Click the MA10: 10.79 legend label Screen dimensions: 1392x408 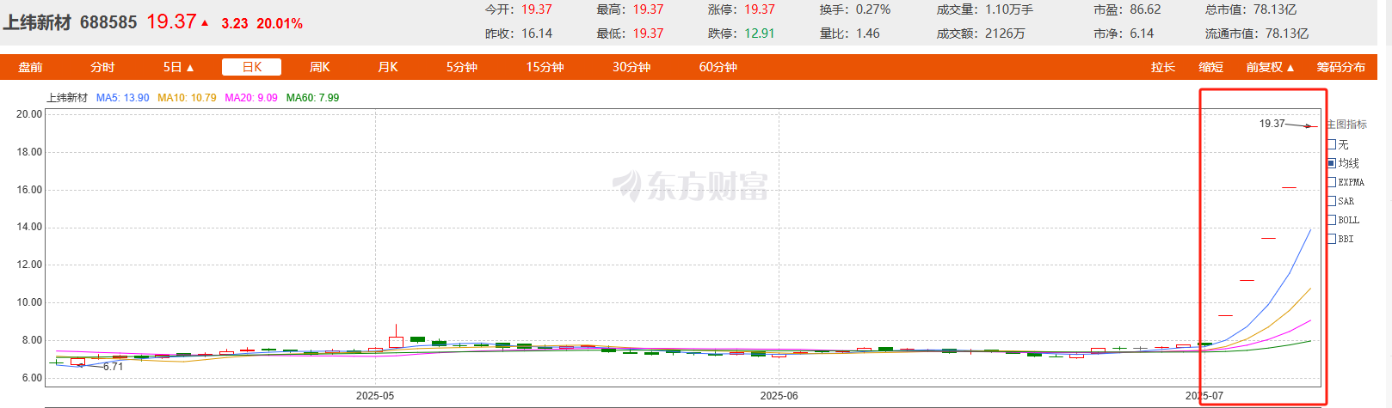[x=187, y=98]
